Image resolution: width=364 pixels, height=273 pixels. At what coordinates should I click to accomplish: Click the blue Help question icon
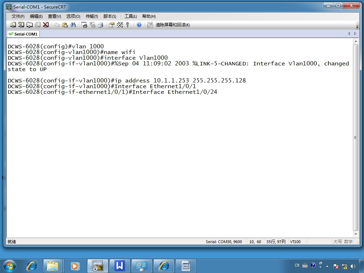pyautogui.click(x=139, y=25)
